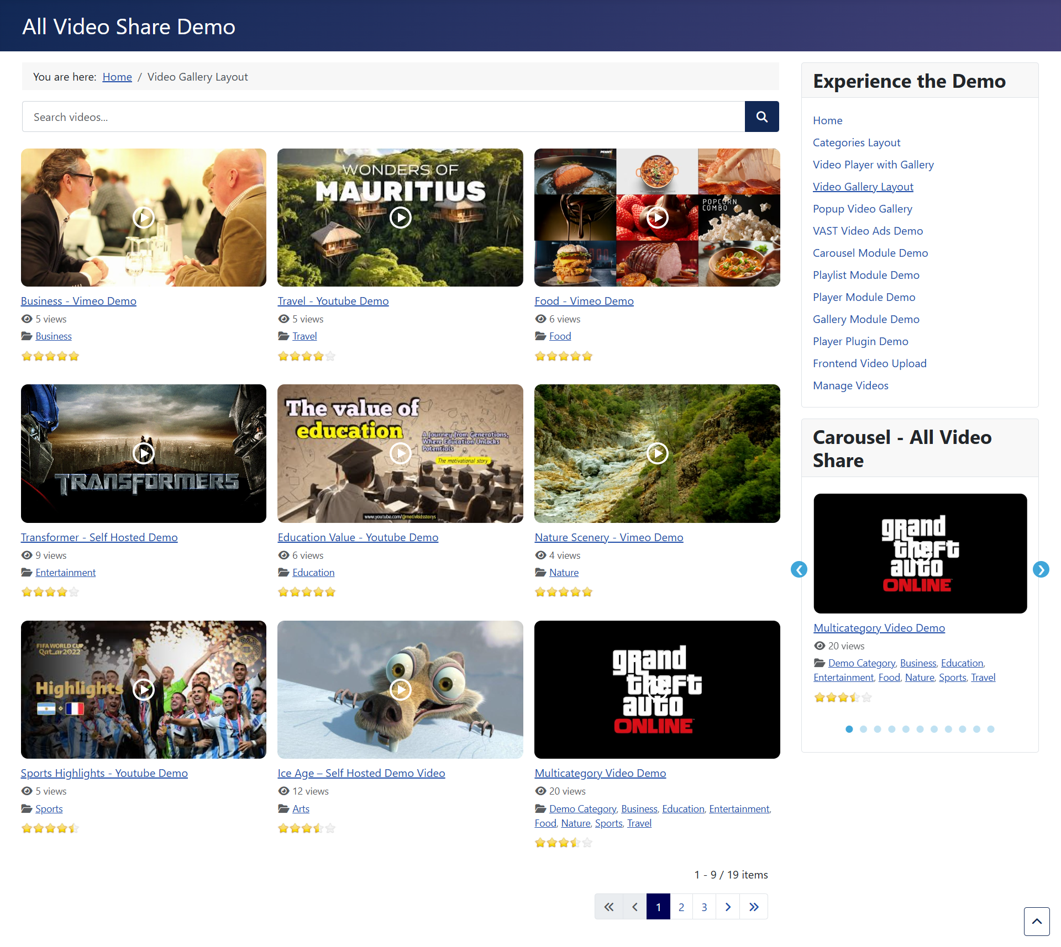Play the Wonders of Mauritius video
The image size is (1061, 947).
[400, 218]
